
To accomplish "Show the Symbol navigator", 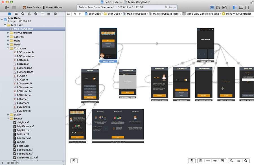I will pos(16,14).
